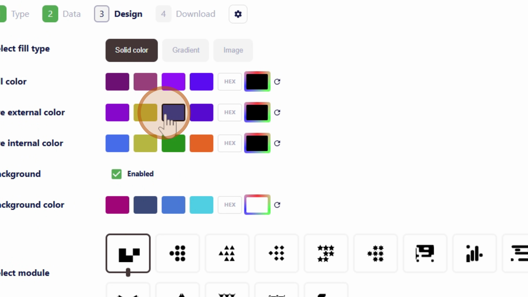Select the vertical bars module

474,253
